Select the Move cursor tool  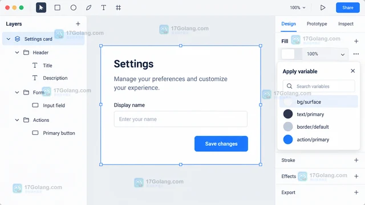41,7
